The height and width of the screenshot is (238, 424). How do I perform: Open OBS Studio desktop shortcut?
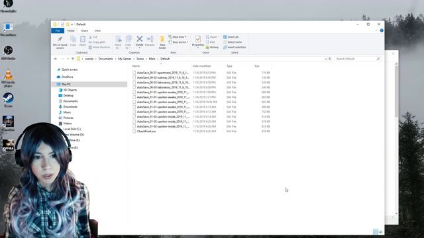8,52
